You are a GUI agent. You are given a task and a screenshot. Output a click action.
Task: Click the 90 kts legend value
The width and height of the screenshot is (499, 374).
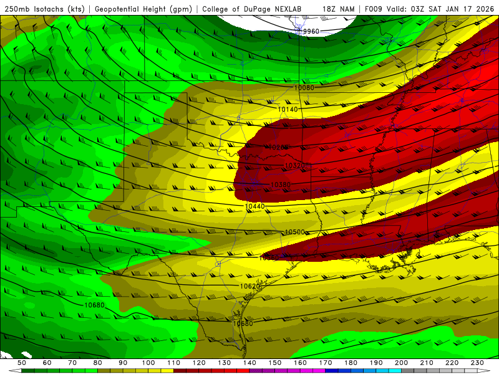pyautogui.click(x=123, y=363)
